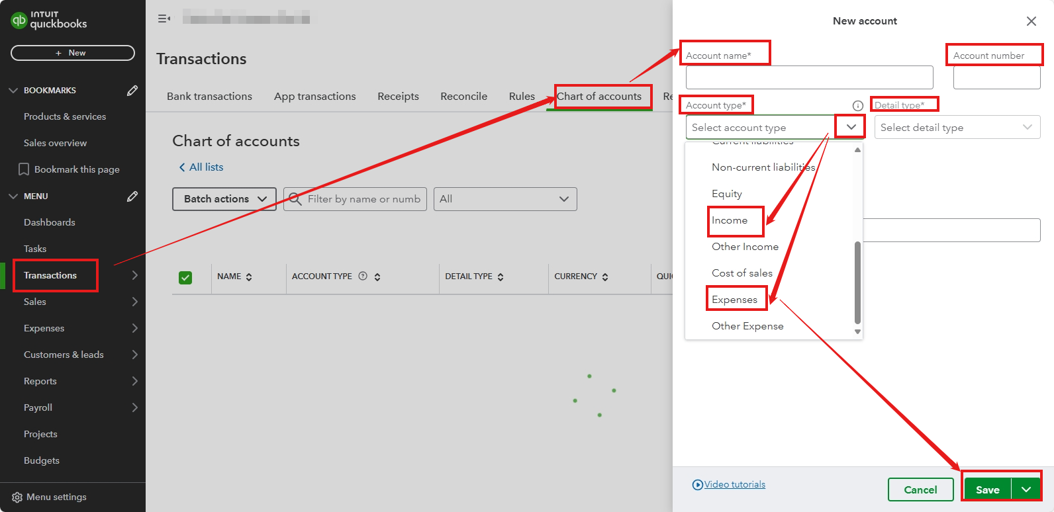Collapse the Bookmarks section
The height and width of the screenshot is (512, 1054).
pos(13,90)
